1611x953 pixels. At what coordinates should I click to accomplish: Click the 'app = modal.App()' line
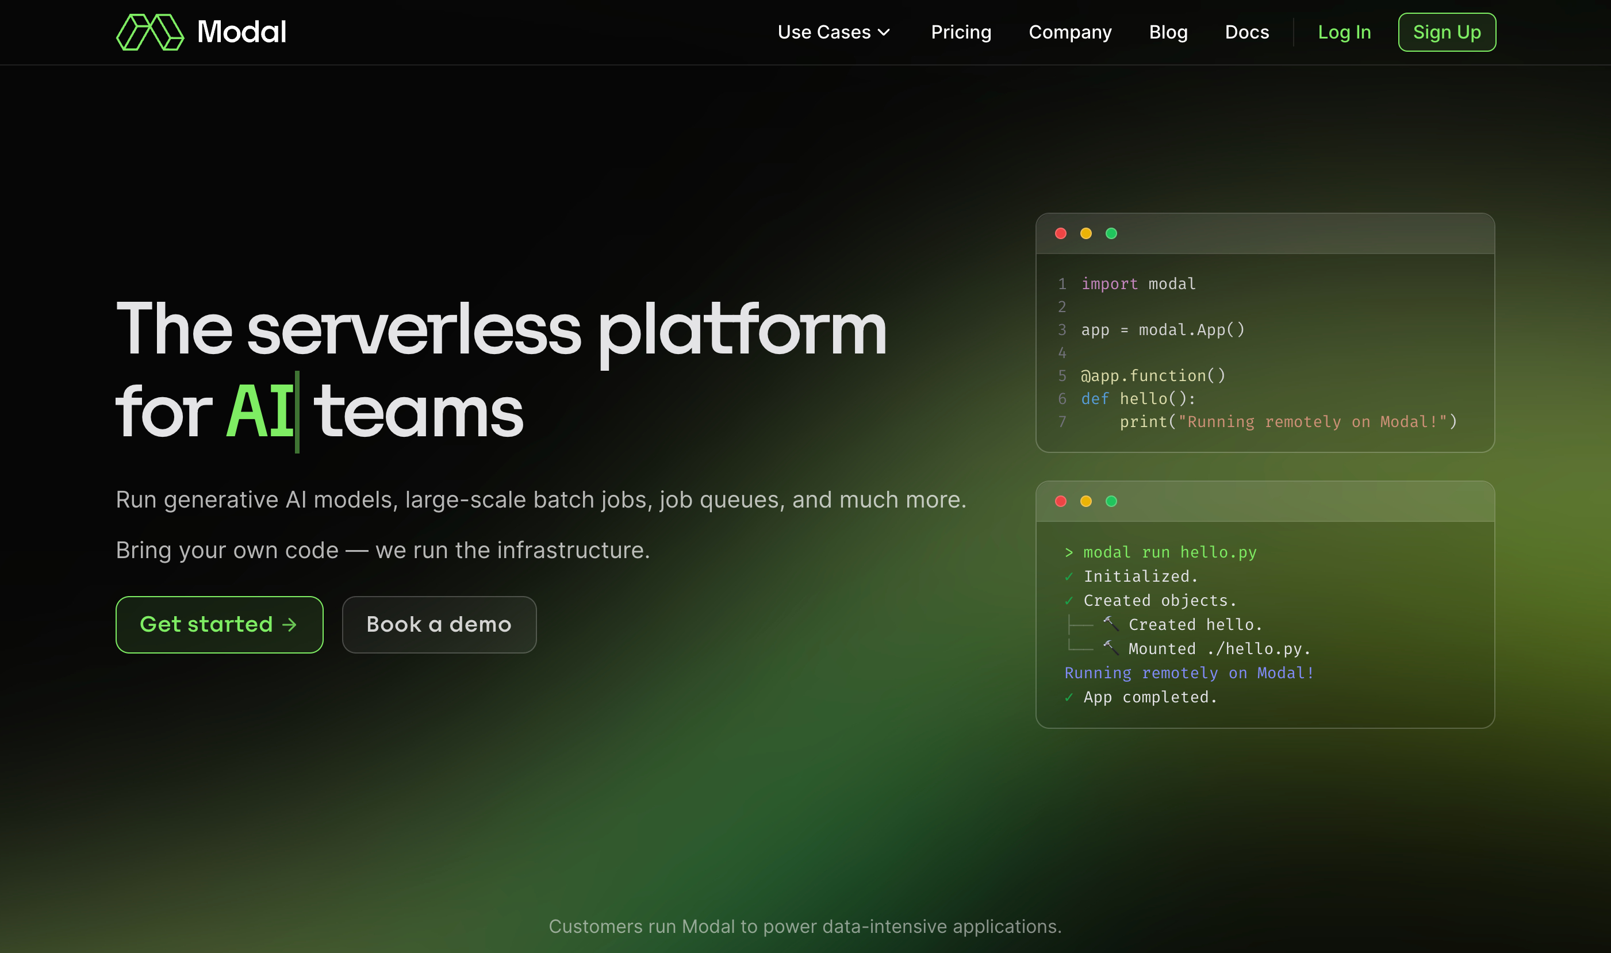(x=1163, y=330)
